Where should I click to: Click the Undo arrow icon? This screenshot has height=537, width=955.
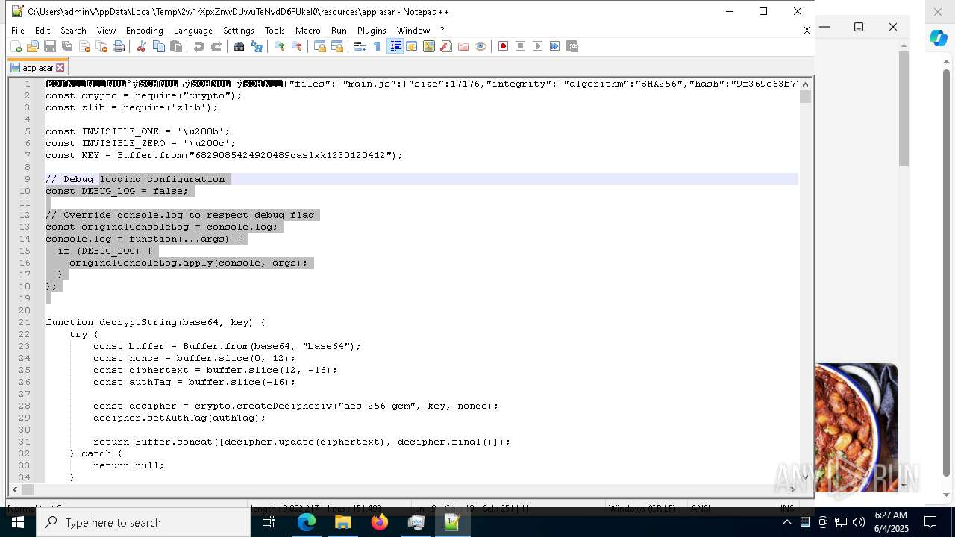tap(198, 46)
